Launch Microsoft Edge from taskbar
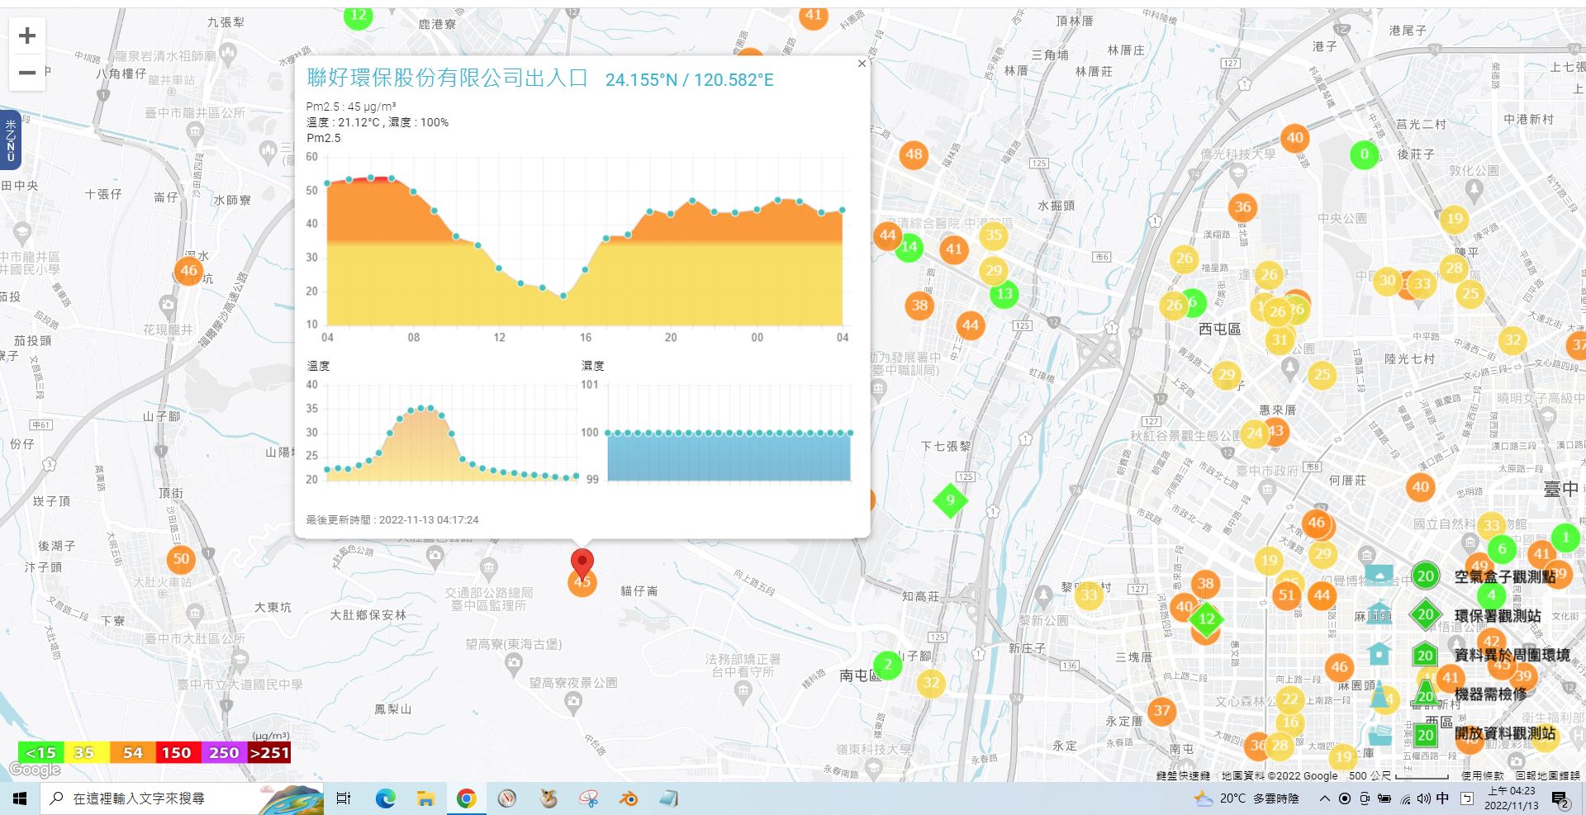1586x815 pixels. click(x=385, y=798)
